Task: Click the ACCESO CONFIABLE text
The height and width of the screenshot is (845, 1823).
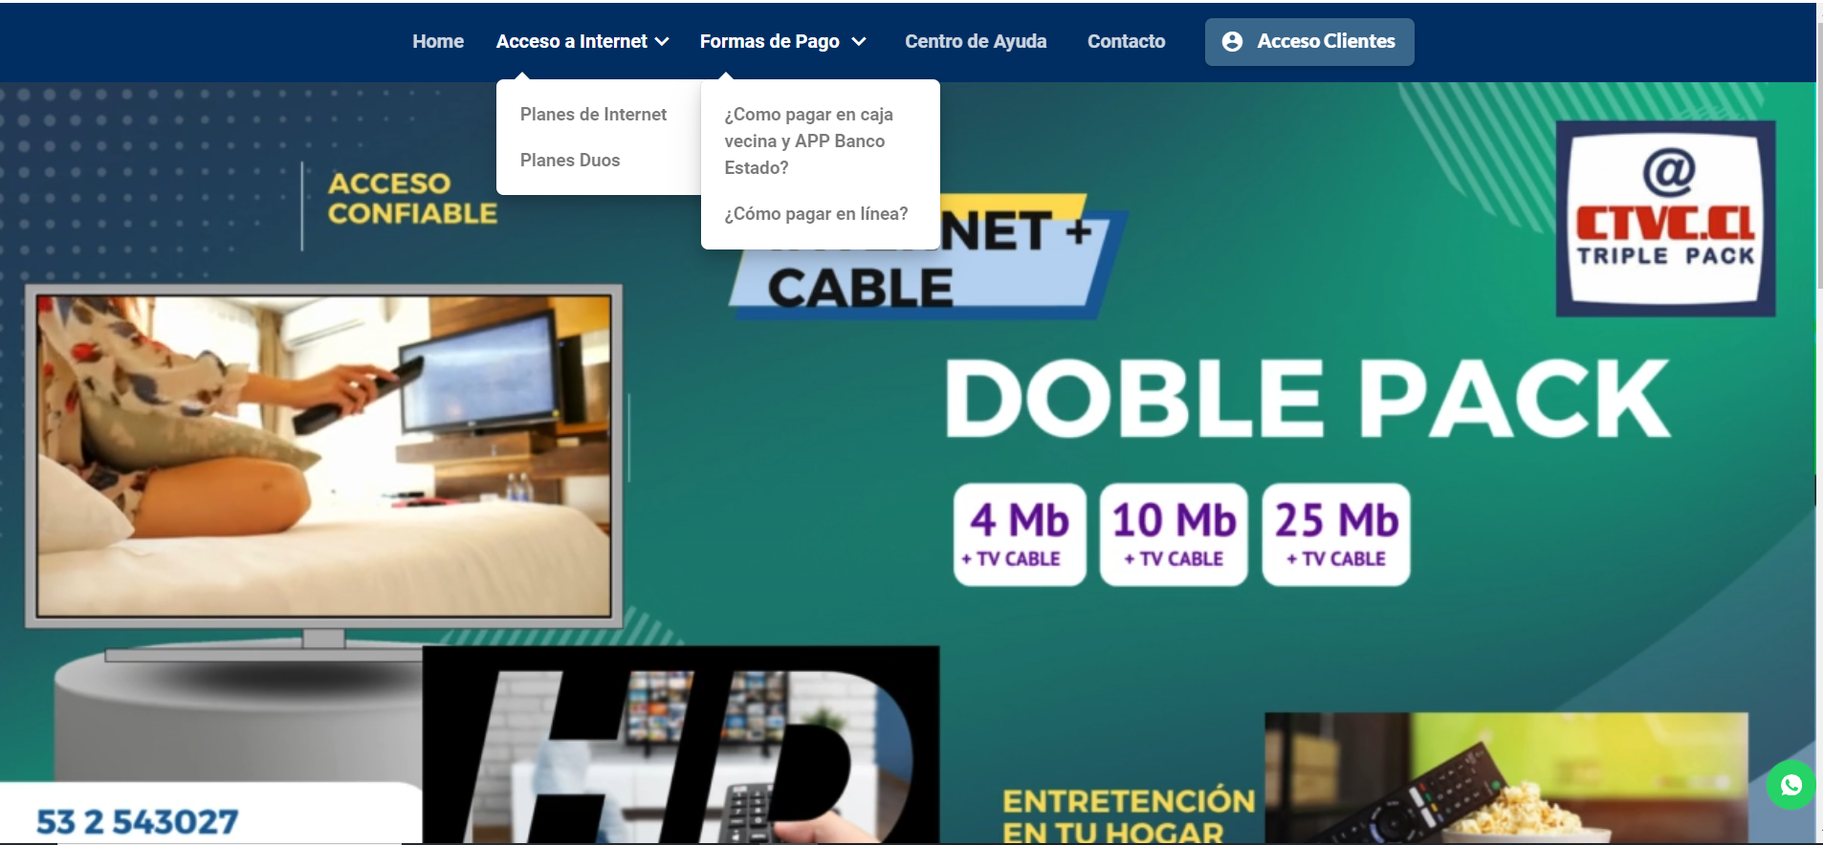Action: point(412,198)
